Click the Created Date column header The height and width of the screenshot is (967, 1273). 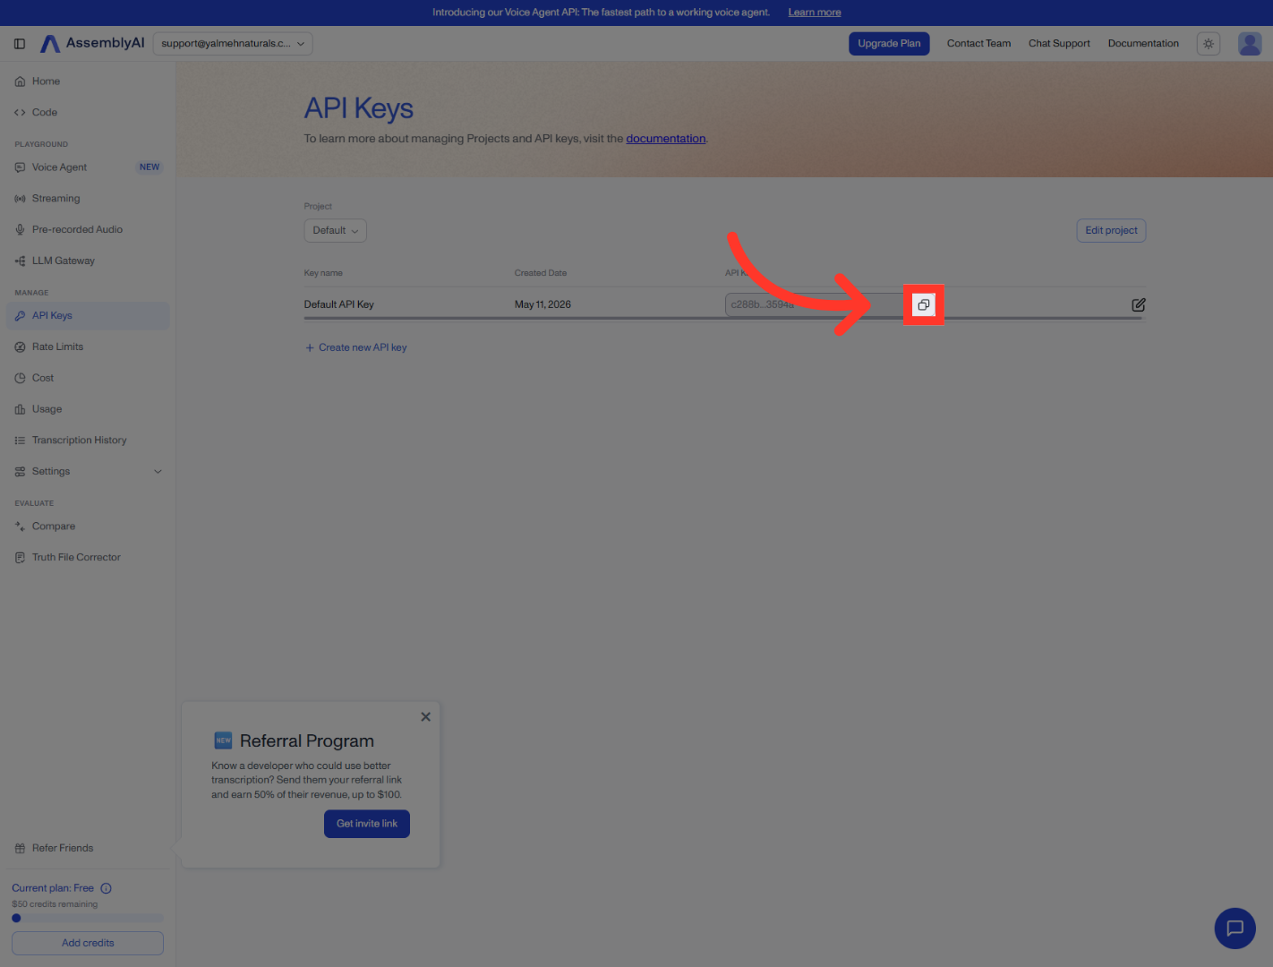click(541, 273)
